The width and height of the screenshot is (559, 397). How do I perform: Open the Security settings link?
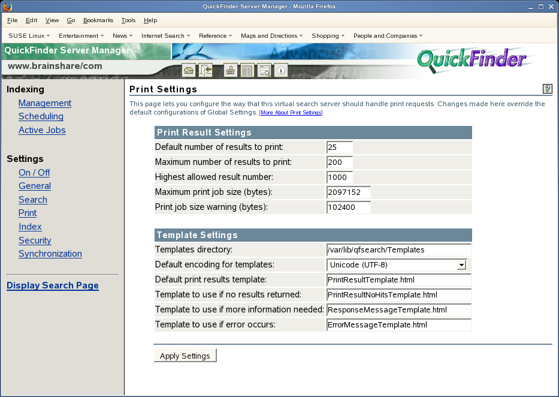(35, 240)
